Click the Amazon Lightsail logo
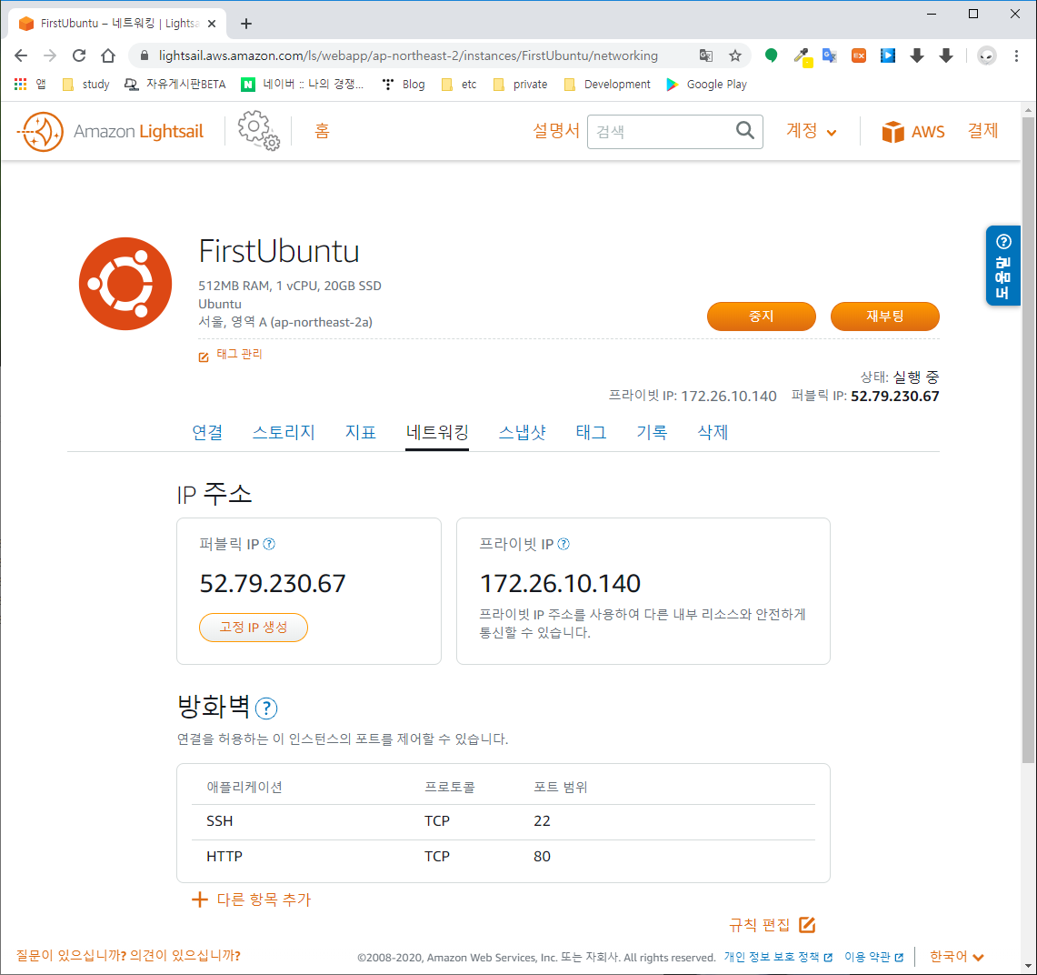The height and width of the screenshot is (975, 1037). coord(111,131)
